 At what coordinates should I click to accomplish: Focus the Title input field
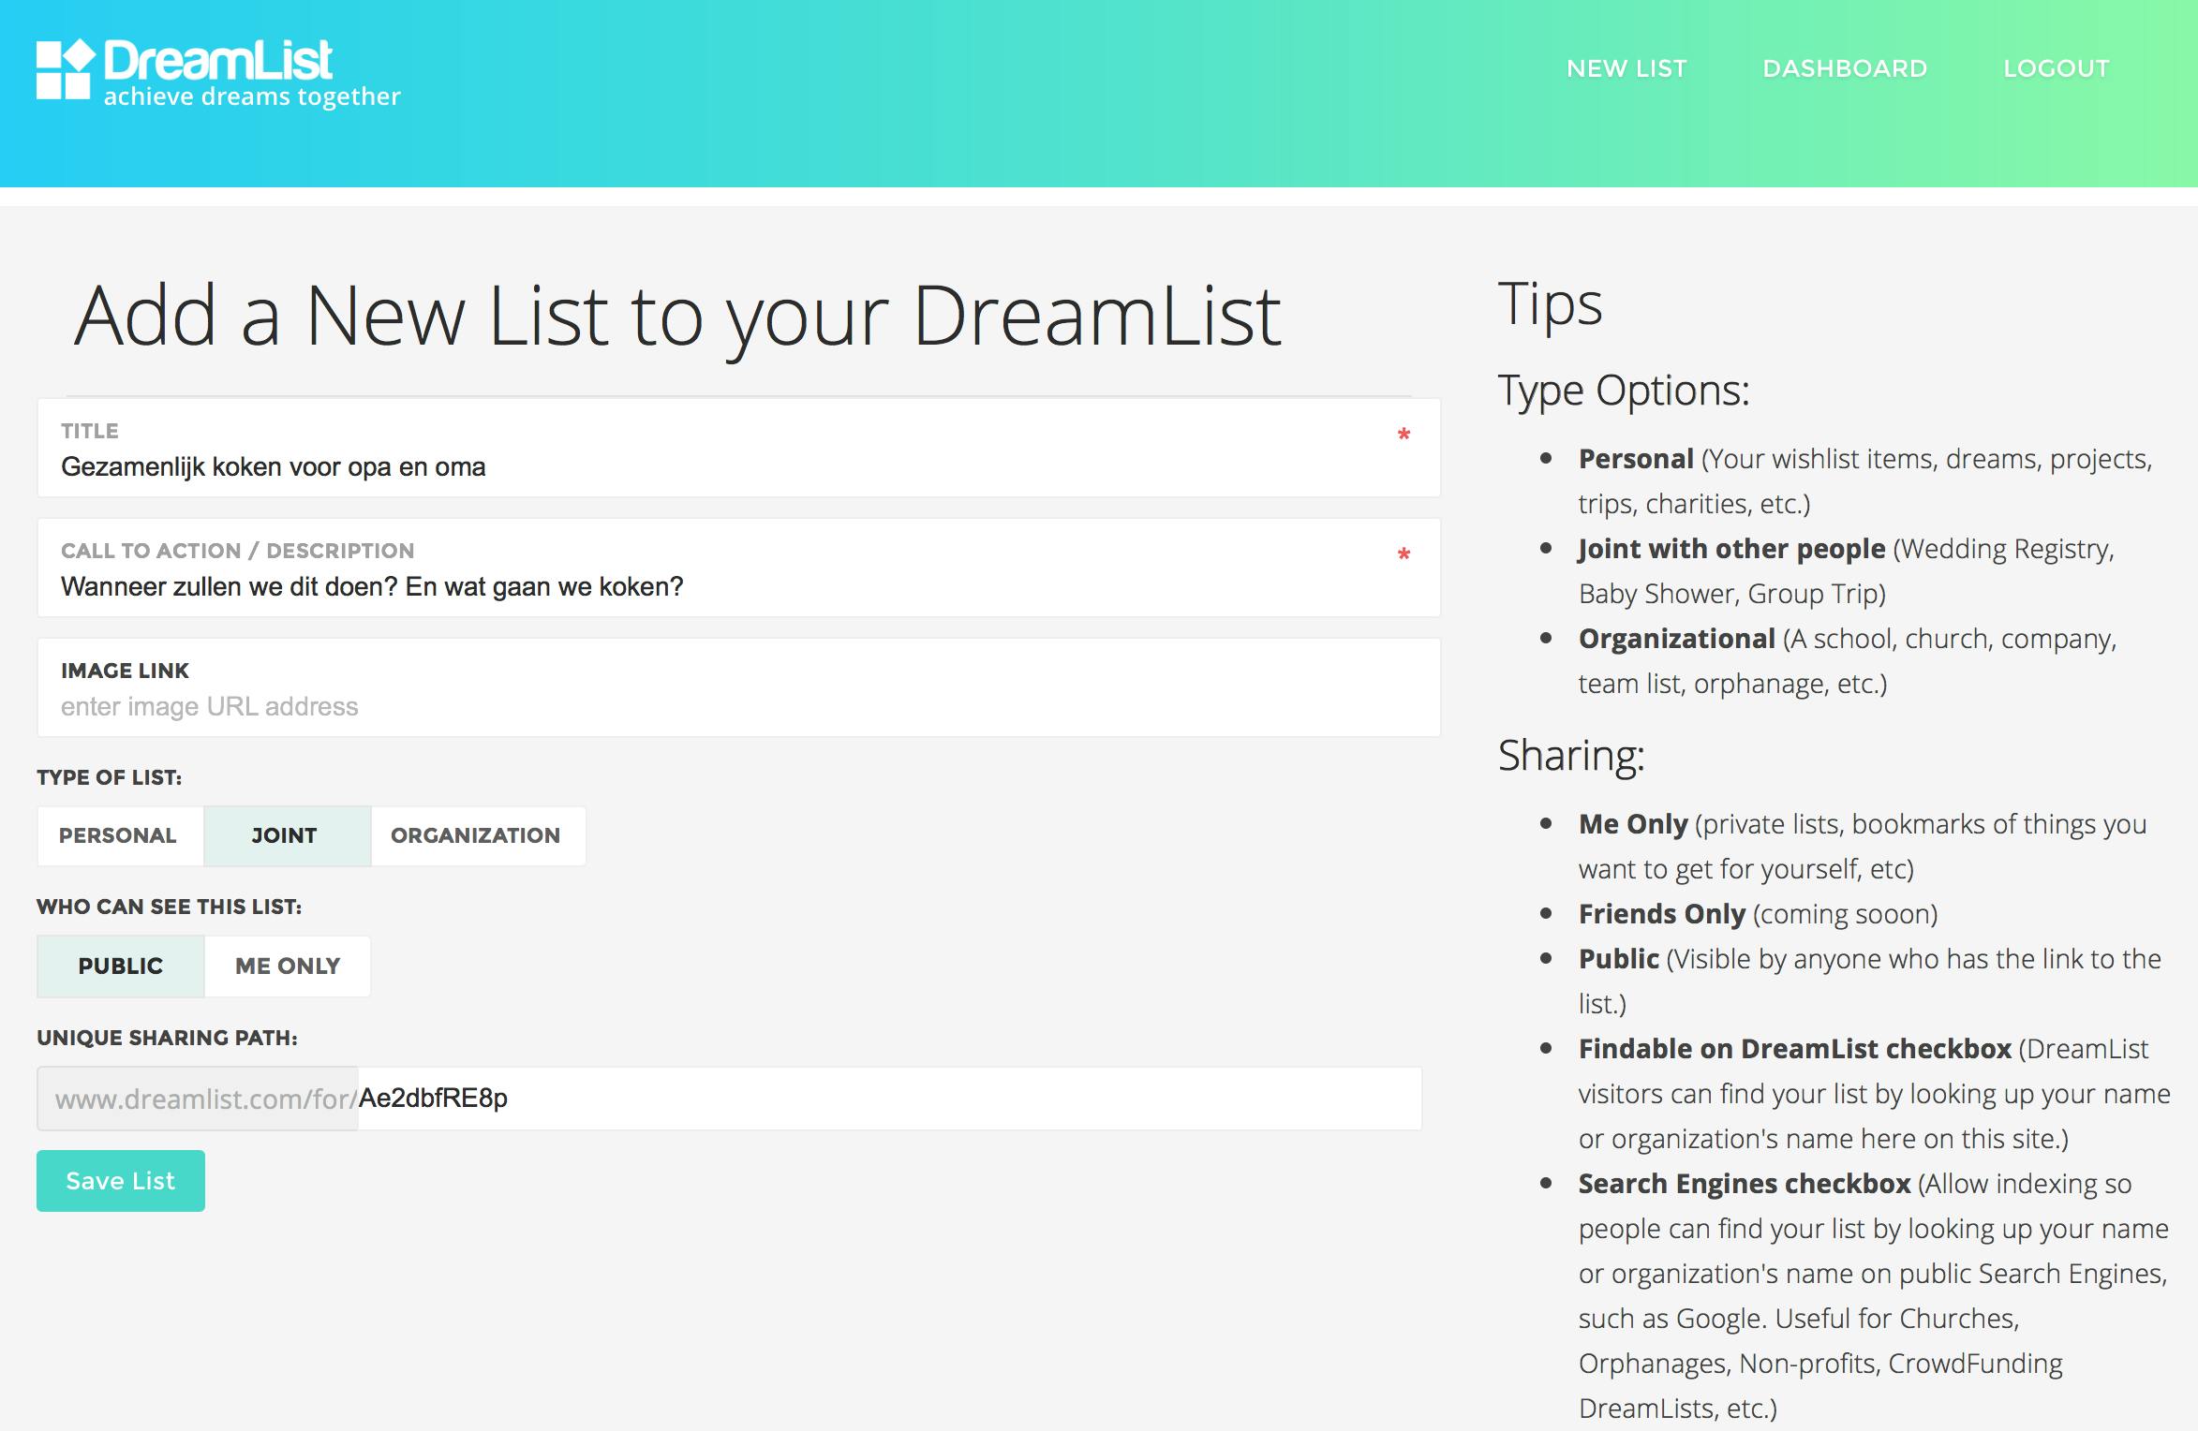click(x=712, y=466)
